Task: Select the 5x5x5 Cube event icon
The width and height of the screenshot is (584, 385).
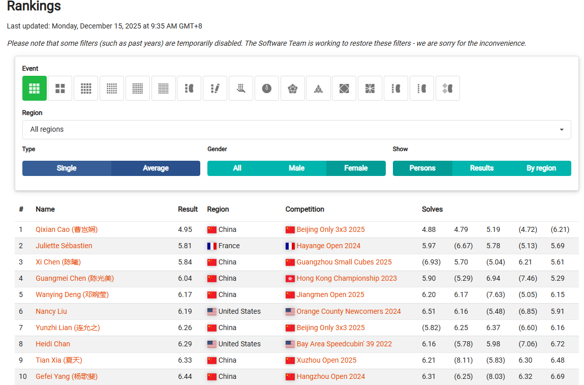Action: 112,88
